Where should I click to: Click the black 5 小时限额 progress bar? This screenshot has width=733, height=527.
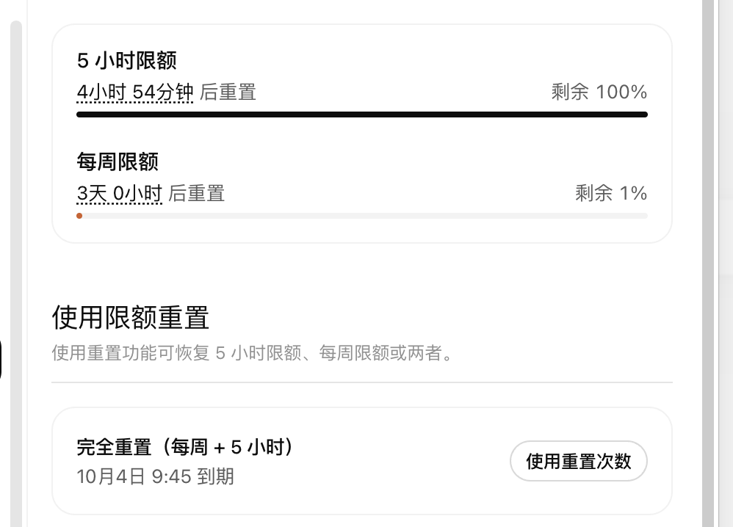click(x=362, y=115)
